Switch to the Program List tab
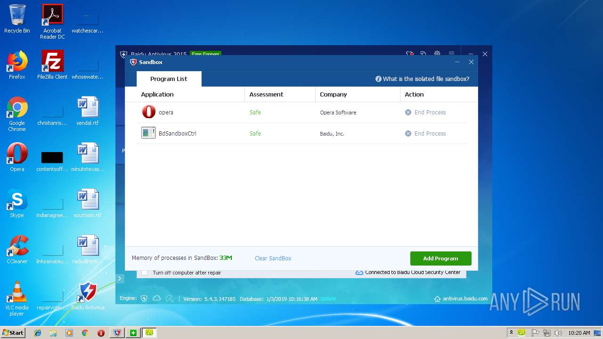The image size is (603, 339). coord(169,79)
